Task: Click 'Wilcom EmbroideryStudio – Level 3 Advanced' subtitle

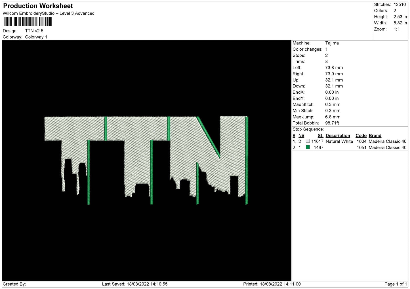Action: coord(49,13)
